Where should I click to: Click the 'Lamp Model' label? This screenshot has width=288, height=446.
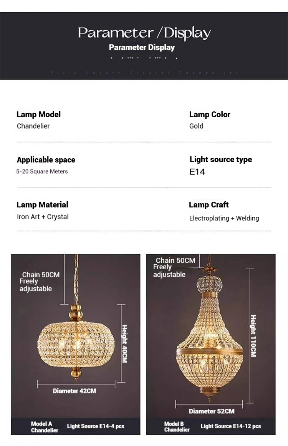point(38,114)
